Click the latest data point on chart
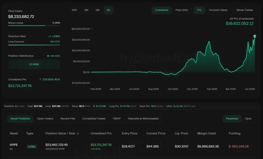263x159 pixels. pyautogui.click(x=255, y=36)
